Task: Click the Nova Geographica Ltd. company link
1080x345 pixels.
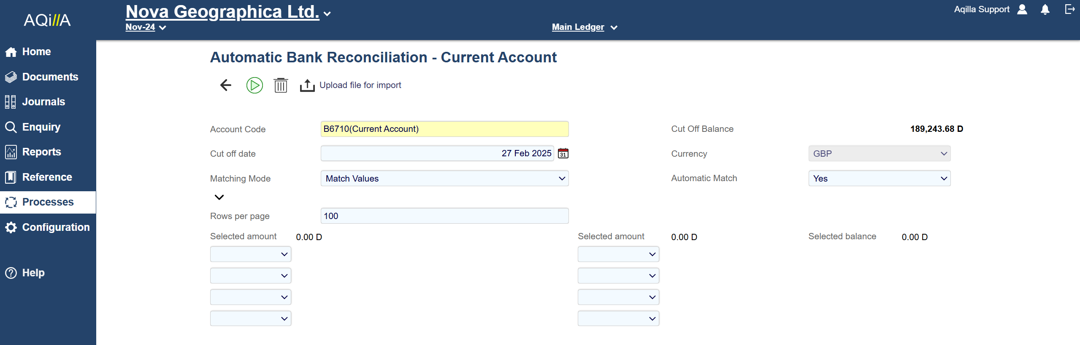Action: click(x=222, y=12)
